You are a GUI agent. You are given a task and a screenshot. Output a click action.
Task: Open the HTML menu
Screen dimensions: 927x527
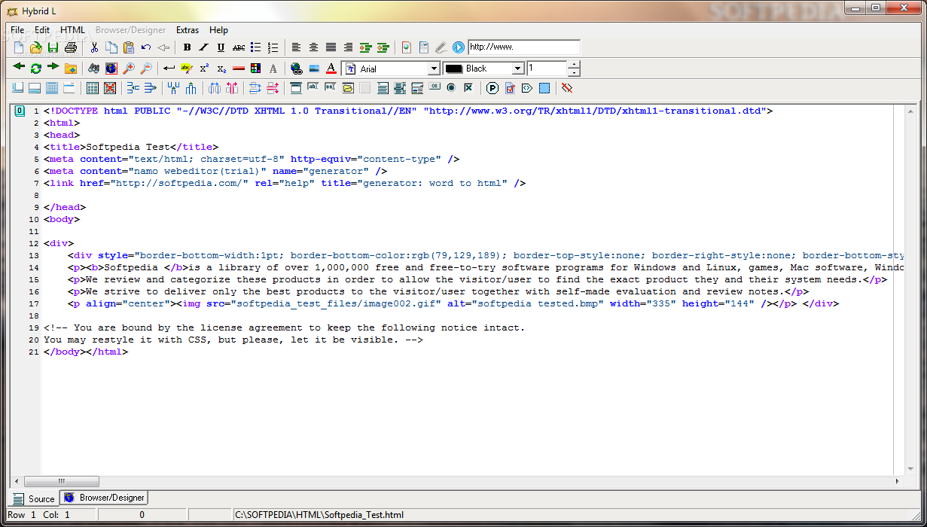click(x=73, y=30)
